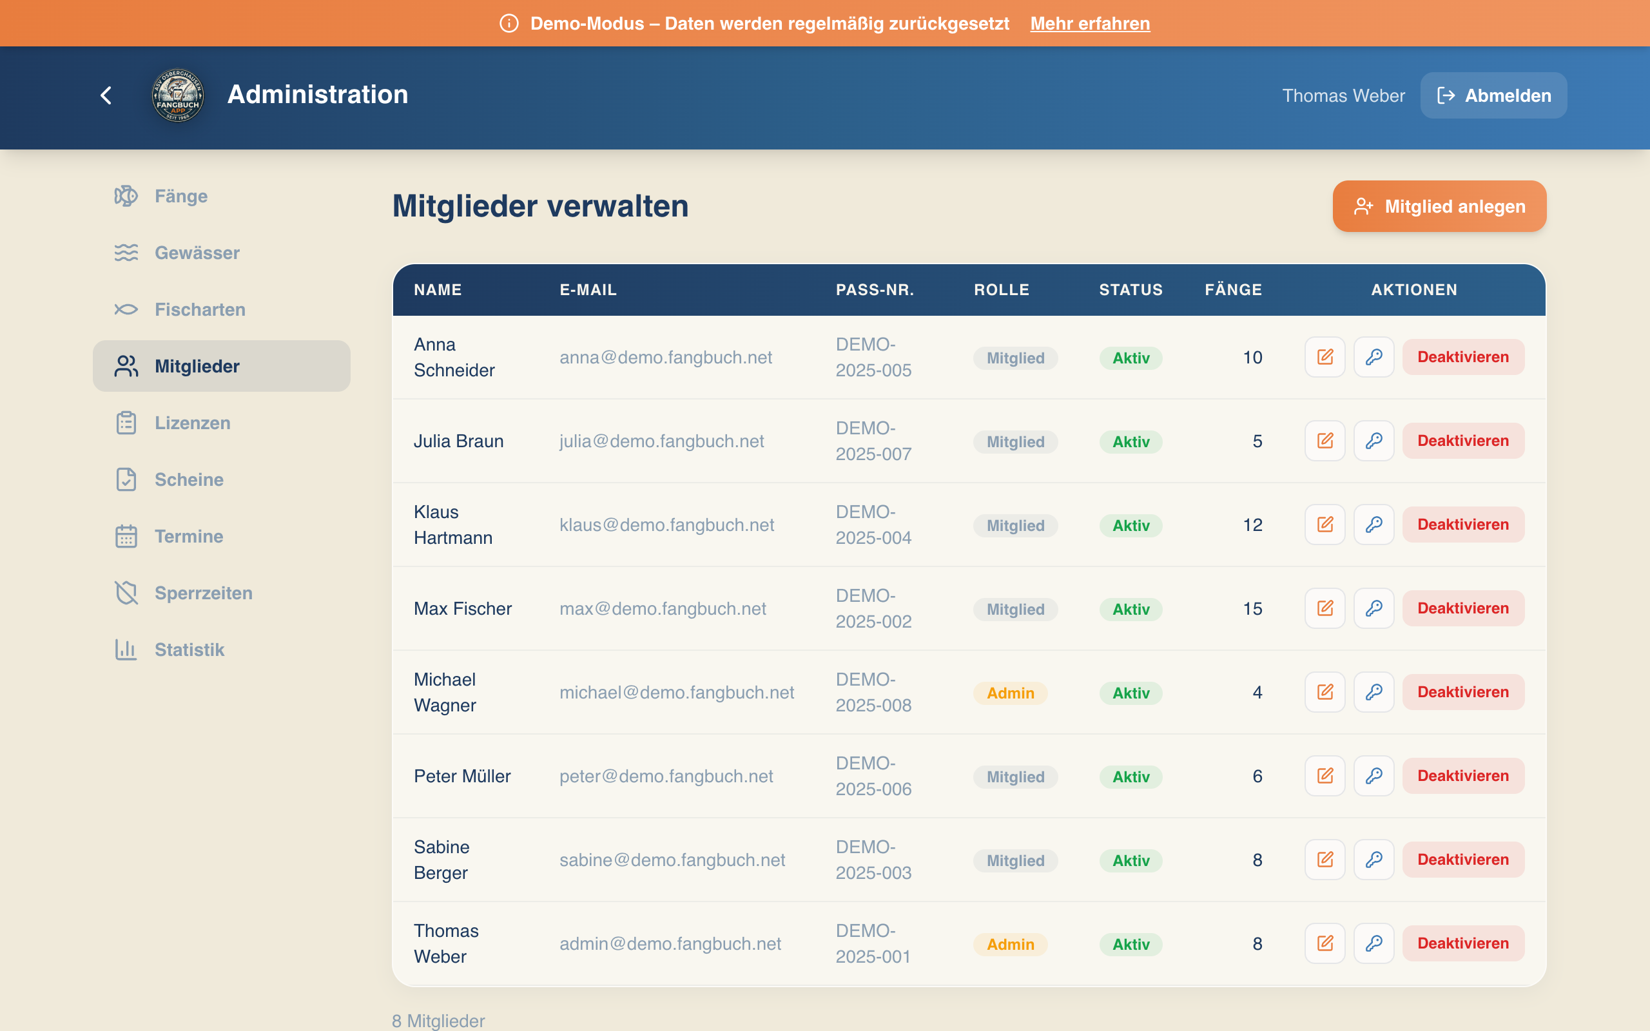
Task: Select Scheine in the sidebar
Action: coord(188,479)
